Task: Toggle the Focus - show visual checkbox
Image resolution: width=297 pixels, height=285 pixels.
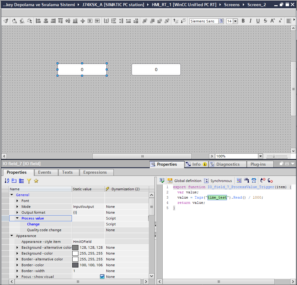Action: pyautogui.click(x=102, y=277)
